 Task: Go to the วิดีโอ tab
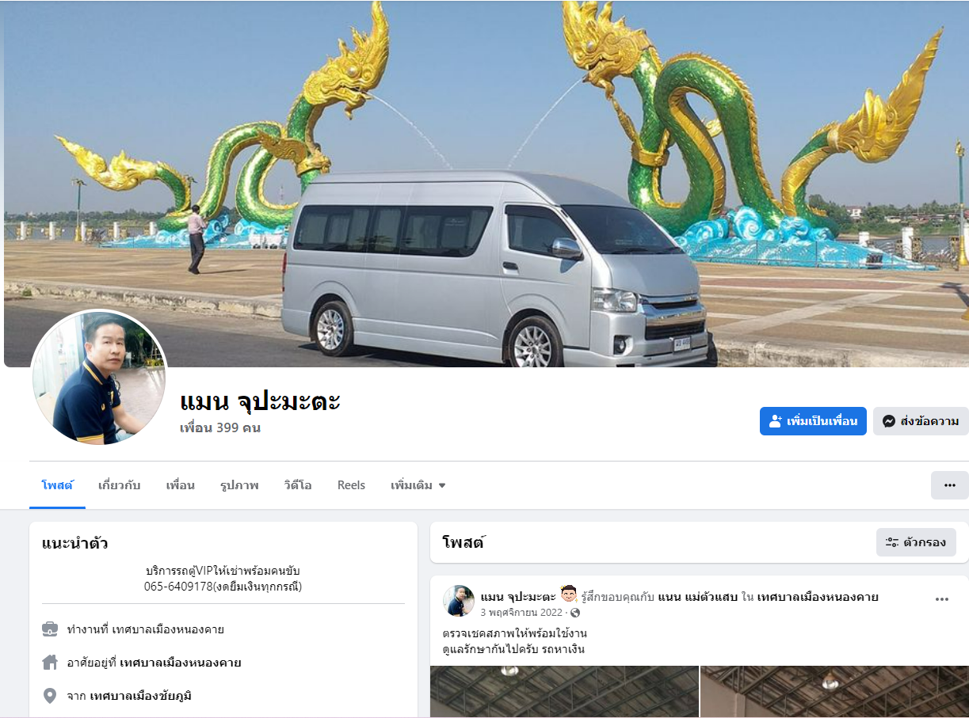click(x=298, y=485)
